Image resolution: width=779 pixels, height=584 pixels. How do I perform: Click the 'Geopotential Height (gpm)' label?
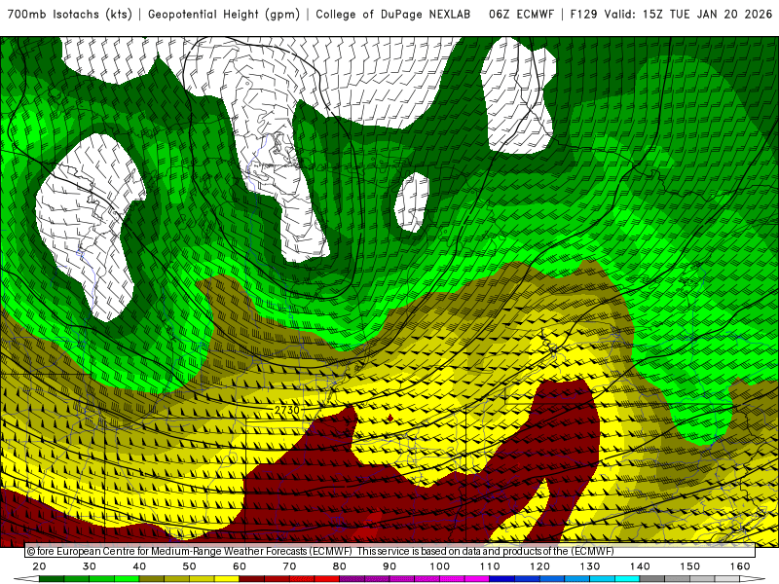pos(224,15)
